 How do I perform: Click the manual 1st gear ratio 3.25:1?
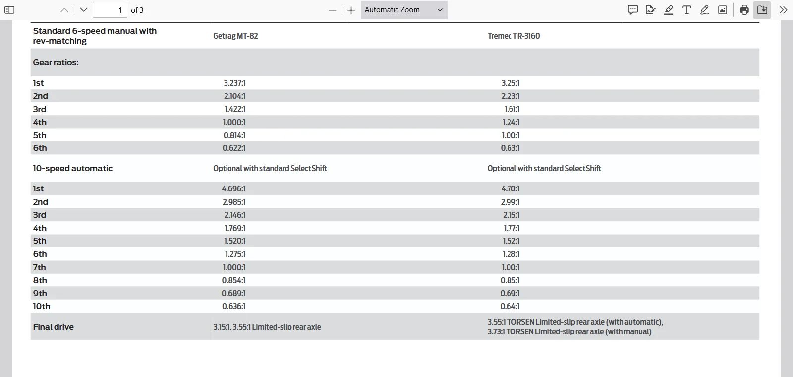tap(510, 83)
